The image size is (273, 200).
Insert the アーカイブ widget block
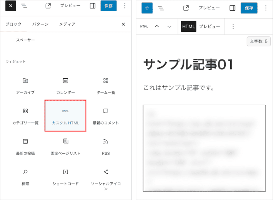pyautogui.click(x=25, y=86)
